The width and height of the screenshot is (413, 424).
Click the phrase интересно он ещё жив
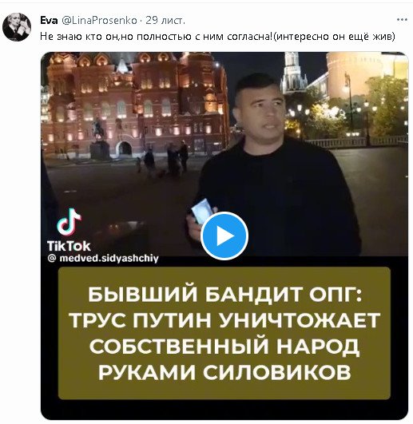coord(334,37)
